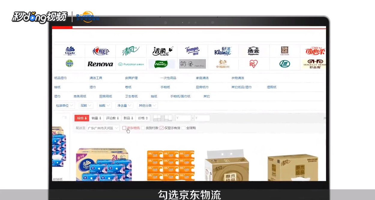Select the 厨房用纸 type filter

(x=105, y=97)
